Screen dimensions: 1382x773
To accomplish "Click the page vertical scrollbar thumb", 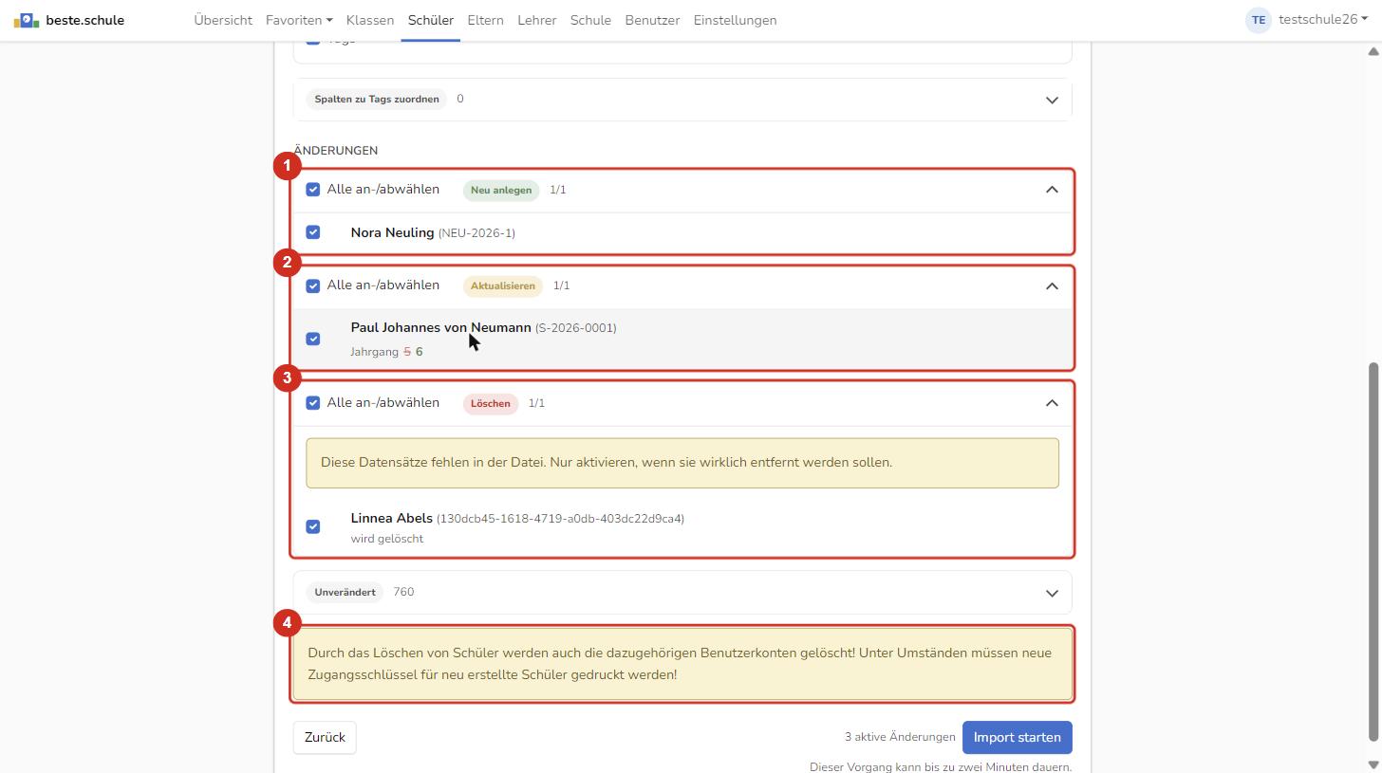I will tap(1373, 551).
